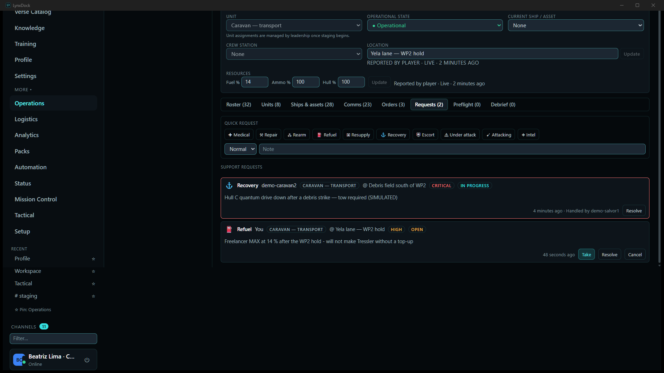Collapse the MORE sidebar section
This screenshot has width=664, height=373.
click(x=23, y=89)
